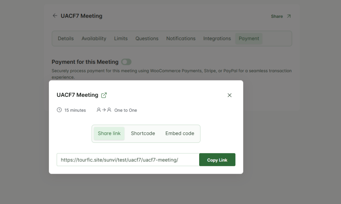Screen dimensions: 341x204
Task: Open the Notifications tab
Action: (x=181, y=39)
